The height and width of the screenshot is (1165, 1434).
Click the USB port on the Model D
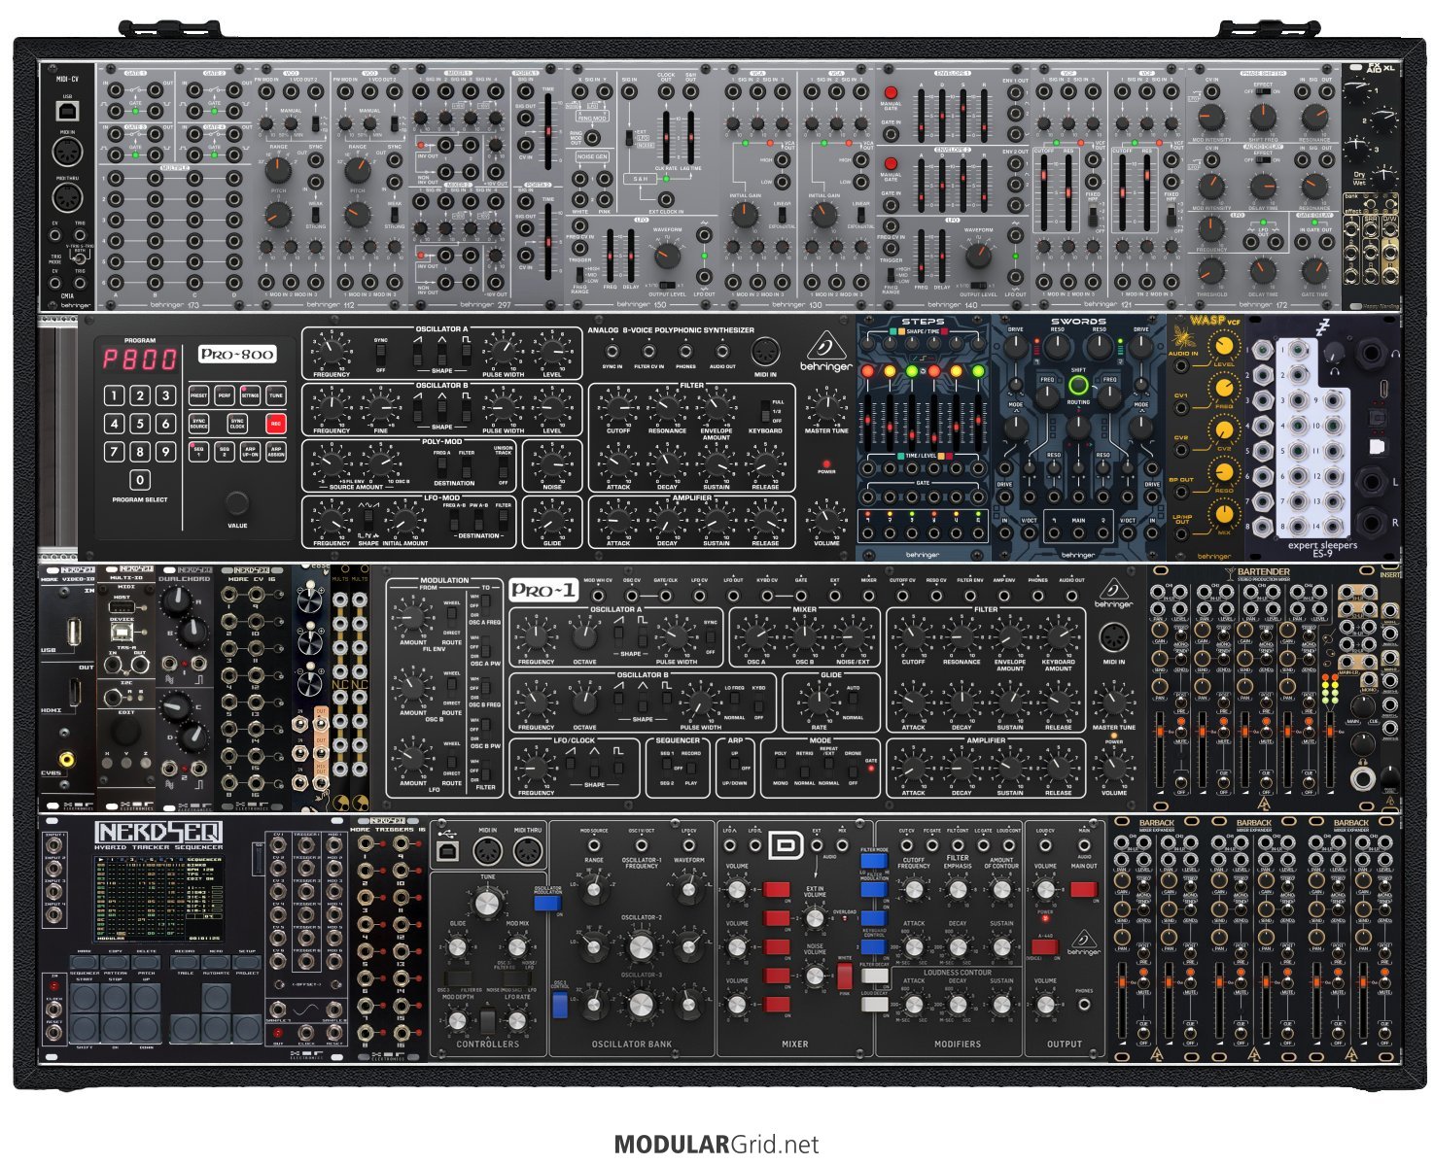(x=449, y=852)
